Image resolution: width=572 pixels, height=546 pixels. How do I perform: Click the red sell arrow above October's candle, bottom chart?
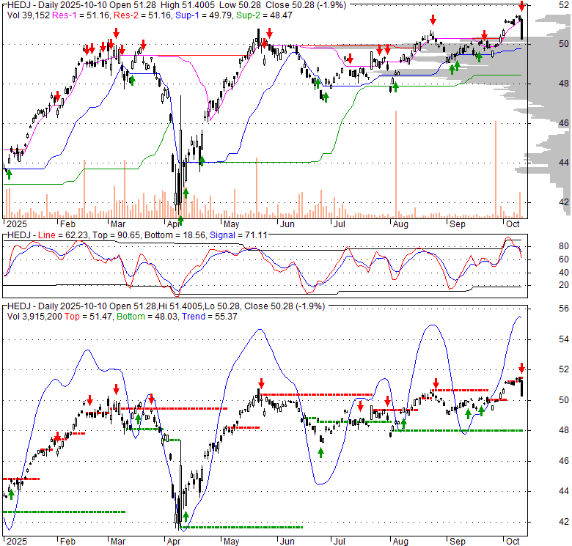coord(521,367)
